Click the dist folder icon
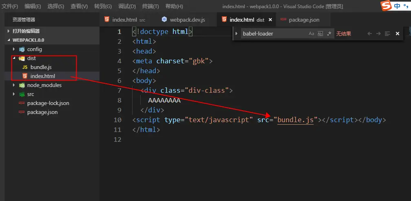Screen dimensions: 411x201 tap(22, 58)
